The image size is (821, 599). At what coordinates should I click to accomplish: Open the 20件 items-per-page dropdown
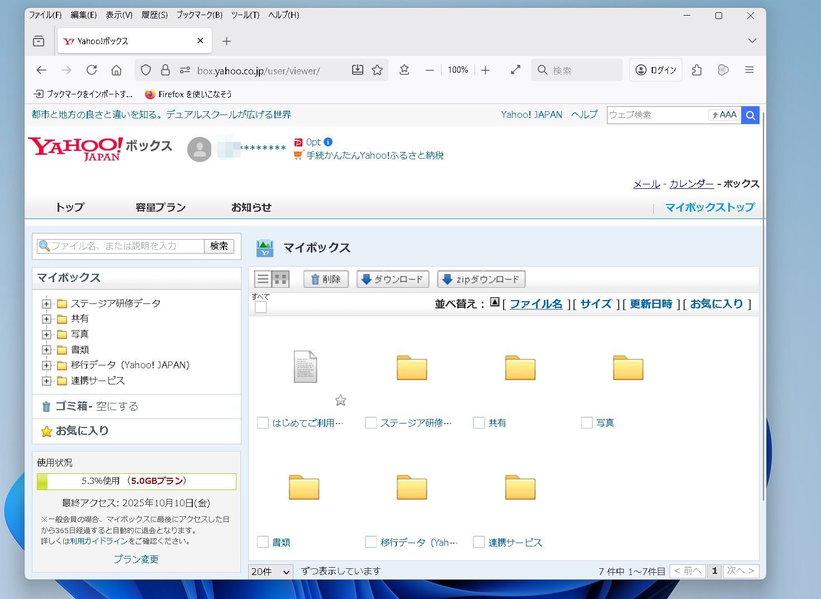click(270, 572)
